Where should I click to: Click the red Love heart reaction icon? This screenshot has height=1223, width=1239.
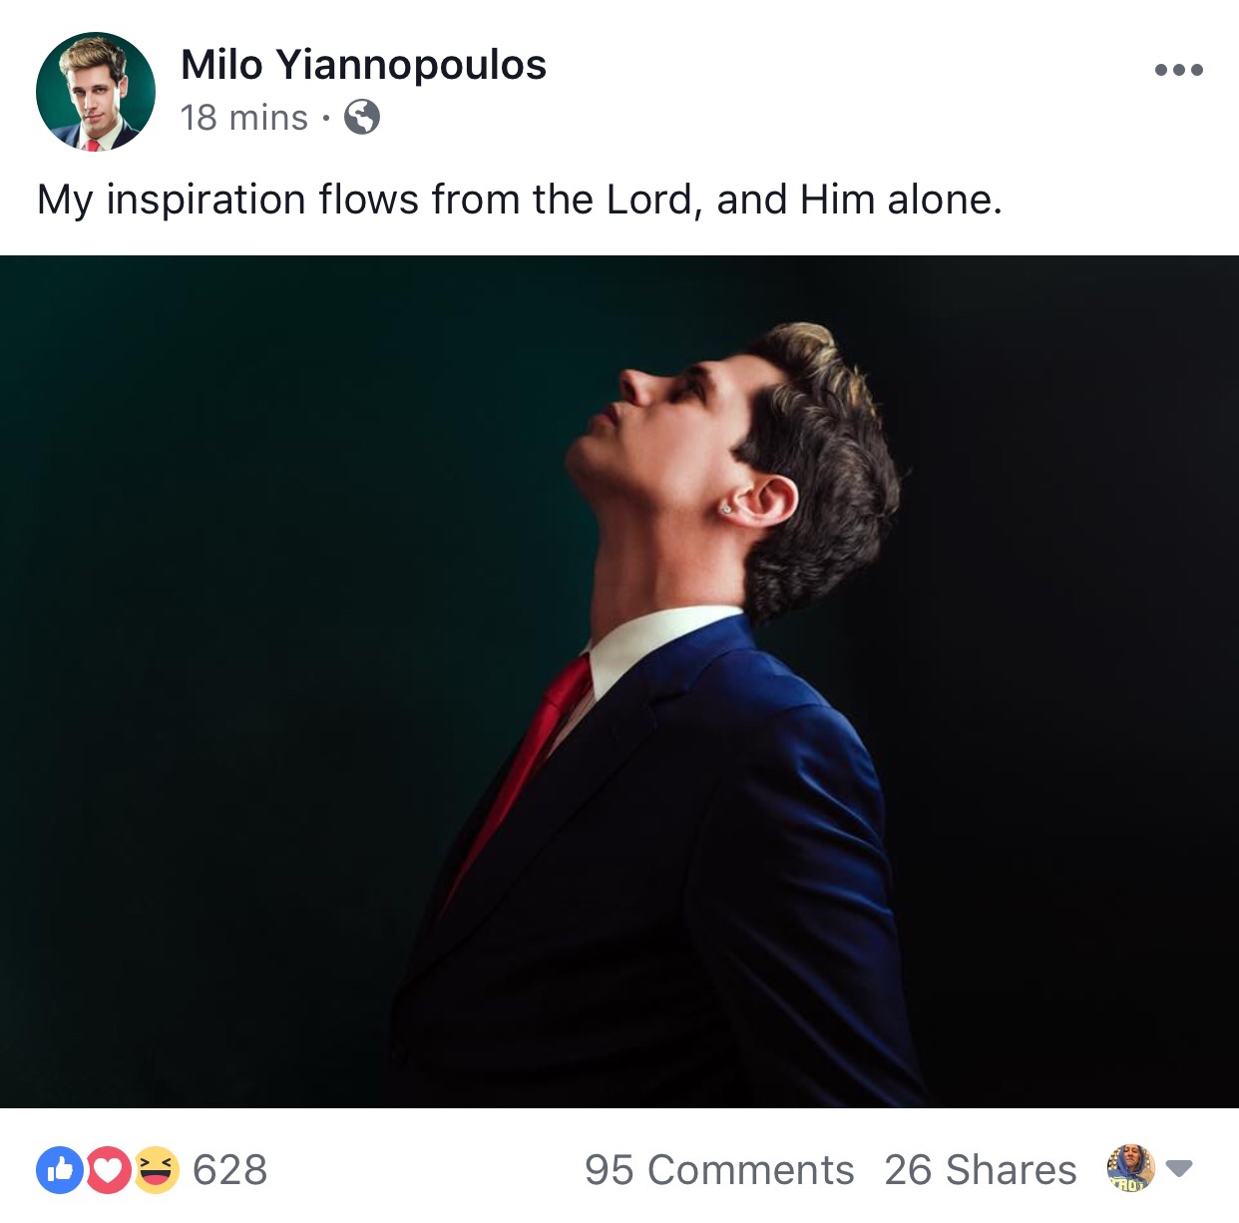click(x=109, y=1170)
